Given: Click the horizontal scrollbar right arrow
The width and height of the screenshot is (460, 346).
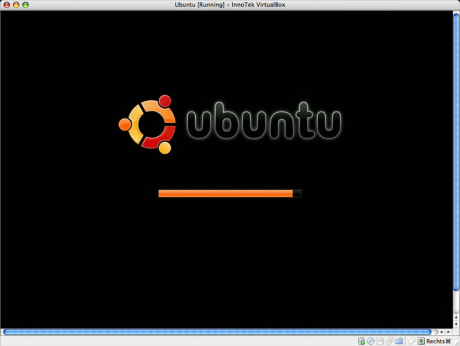Looking at the screenshot, I should tap(449, 332).
